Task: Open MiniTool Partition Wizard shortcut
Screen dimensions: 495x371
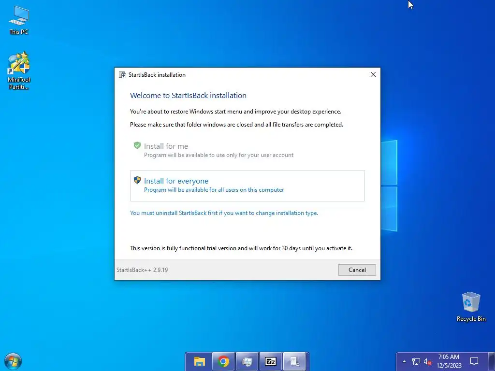Action: tap(19, 71)
